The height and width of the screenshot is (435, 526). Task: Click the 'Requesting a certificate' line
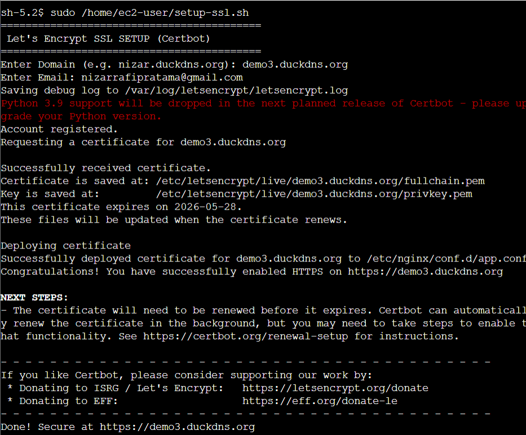click(143, 142)
